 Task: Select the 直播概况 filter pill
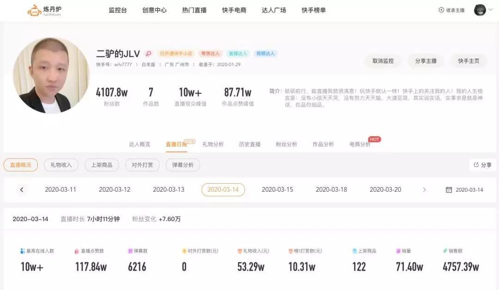[x=21, y=165]
